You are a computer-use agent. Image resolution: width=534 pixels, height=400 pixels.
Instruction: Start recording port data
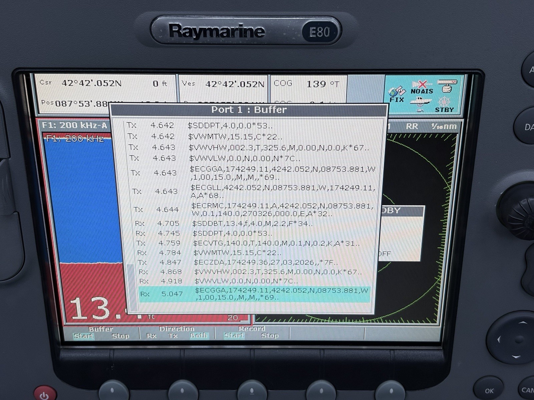pyautogui.click(x=234, y=336)
